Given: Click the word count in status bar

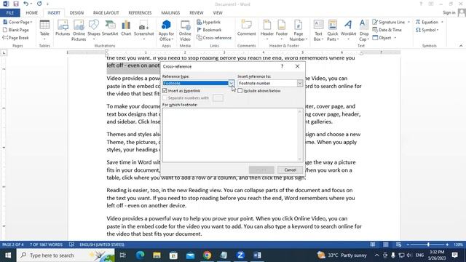Looking at the screenshot, I should 46,245.
